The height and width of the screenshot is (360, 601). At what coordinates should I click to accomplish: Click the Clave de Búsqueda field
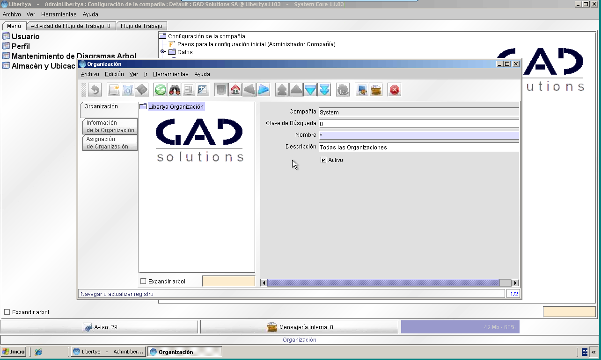[x=419, y=124]
